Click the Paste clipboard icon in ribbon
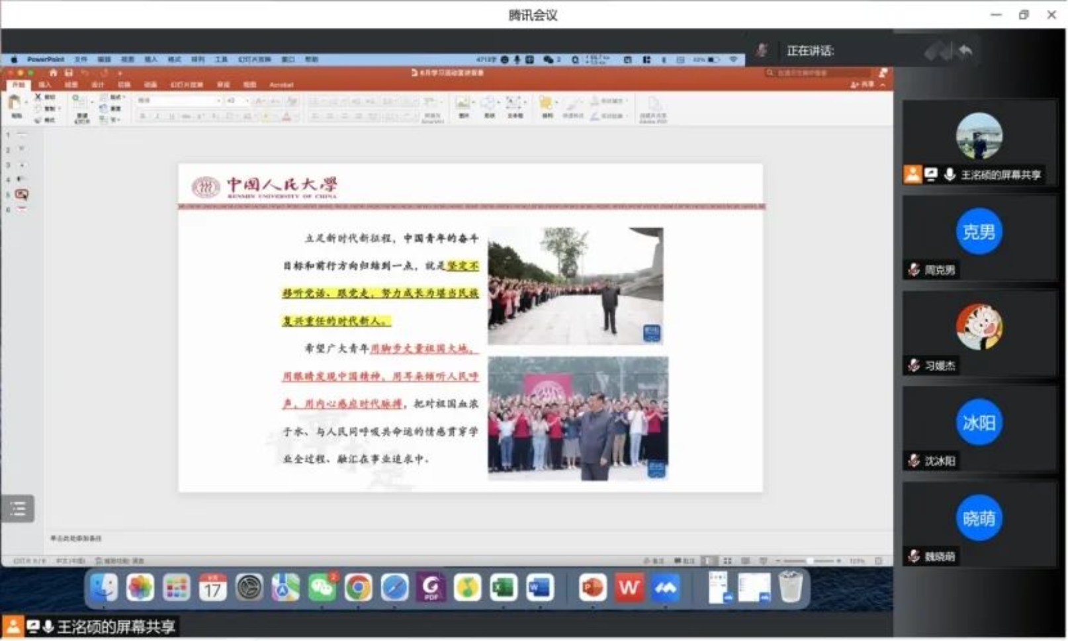The width and height of the screenshot is (1068, 641). click(15, 103)
